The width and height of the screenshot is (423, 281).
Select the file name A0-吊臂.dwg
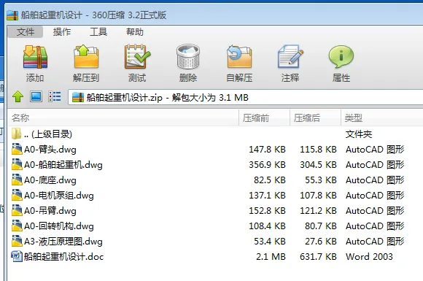[x=50, y=210]
